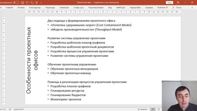Click 'Планирование бюджетов' bullet
197x111 pixels.
(68, 95)
